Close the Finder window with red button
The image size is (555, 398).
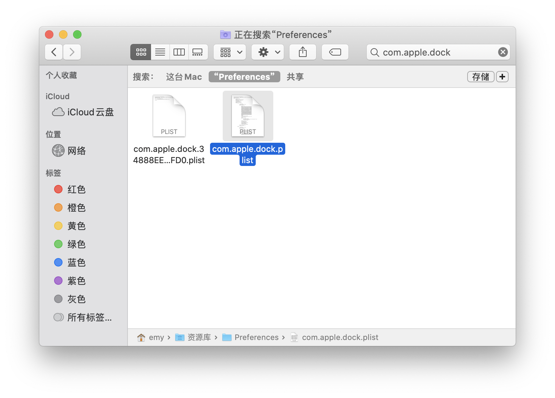(49, 34)
